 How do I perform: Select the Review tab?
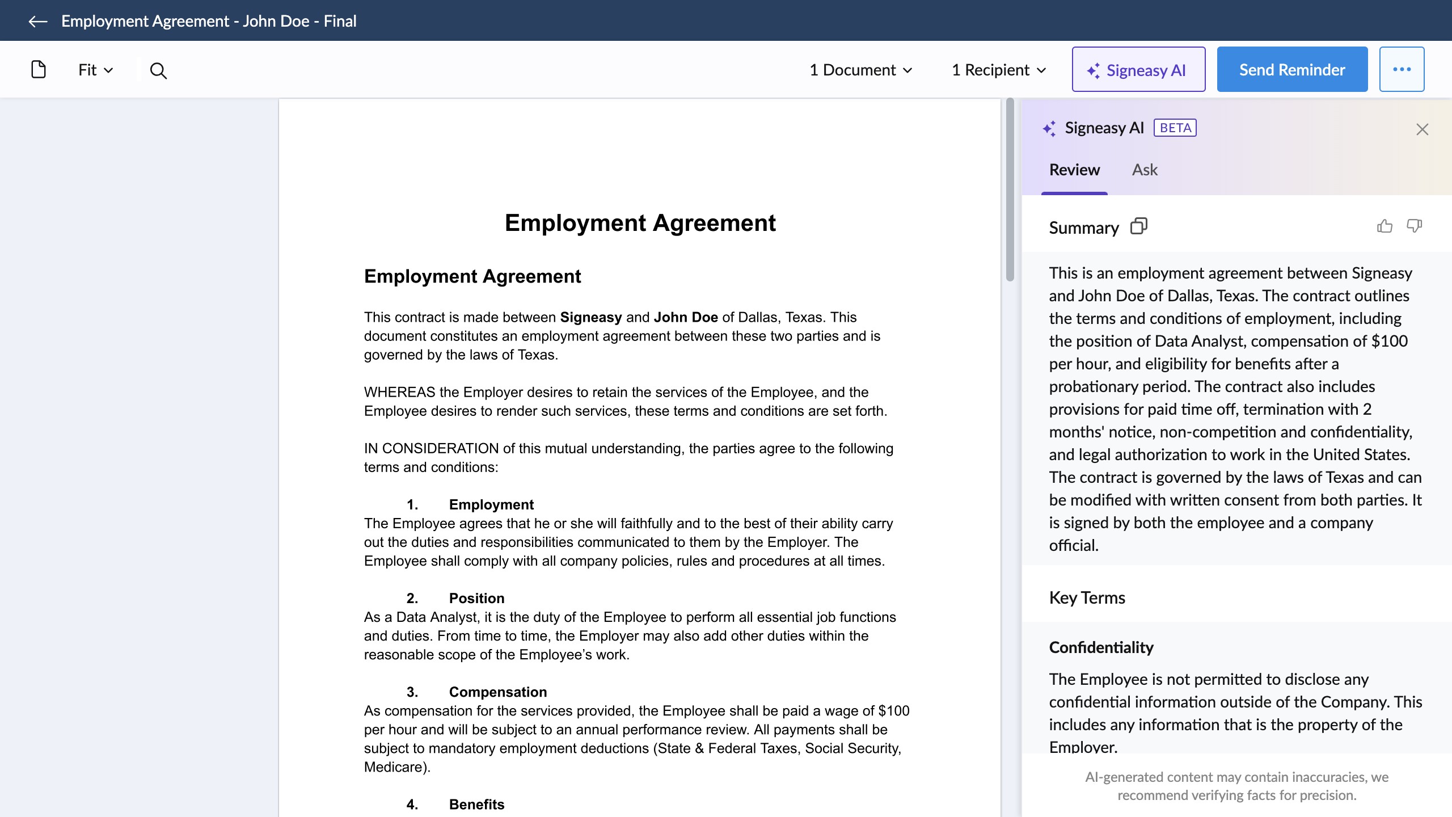coord(1074,170)
